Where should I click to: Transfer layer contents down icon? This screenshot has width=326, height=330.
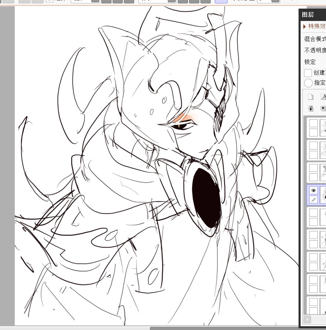tap(311, 108)
